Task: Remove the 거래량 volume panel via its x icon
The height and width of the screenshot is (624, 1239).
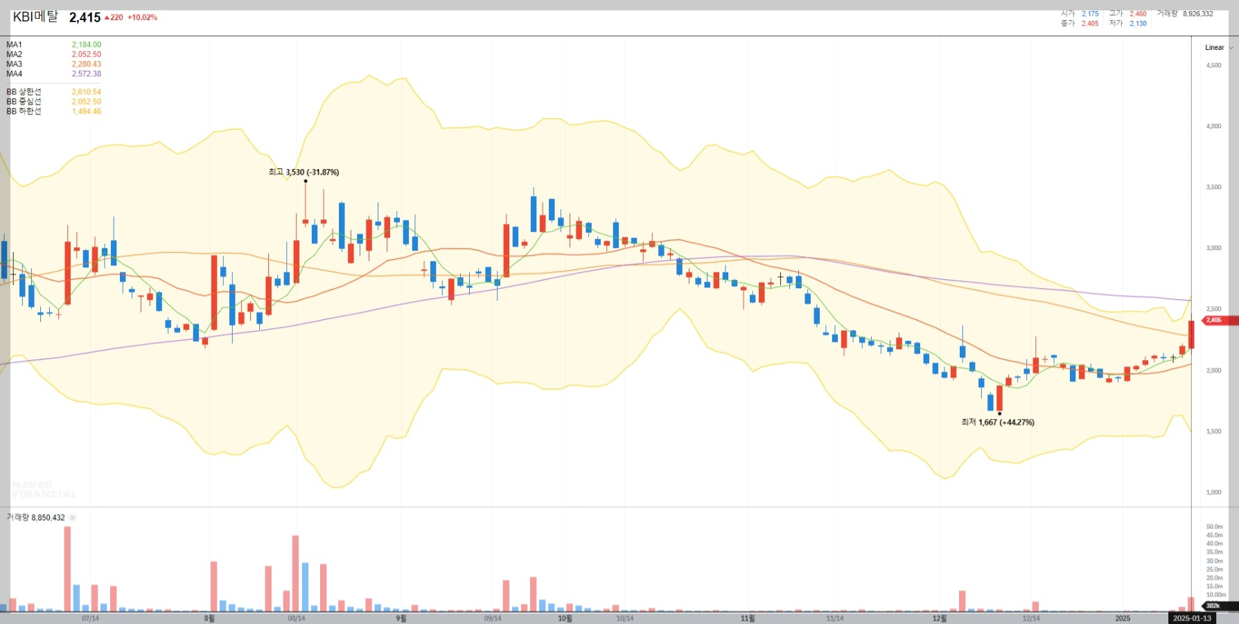Action: click(x=73, y=517)
